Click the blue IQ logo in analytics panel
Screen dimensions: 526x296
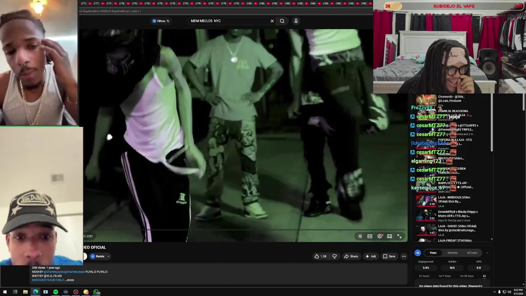pos(418,253)
